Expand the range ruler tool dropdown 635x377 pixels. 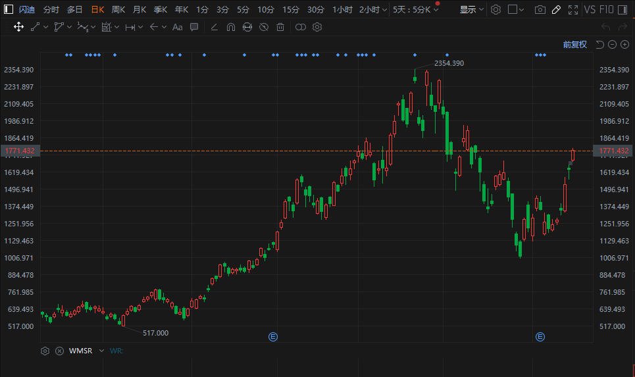141,27
